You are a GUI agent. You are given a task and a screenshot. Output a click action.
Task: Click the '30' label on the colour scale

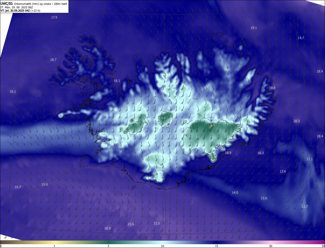tap(271, 246)
